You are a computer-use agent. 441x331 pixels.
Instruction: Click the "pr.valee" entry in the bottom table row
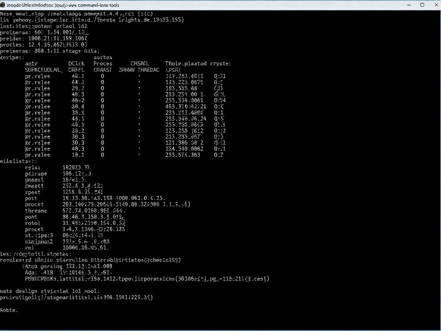[x=38, y=155]
